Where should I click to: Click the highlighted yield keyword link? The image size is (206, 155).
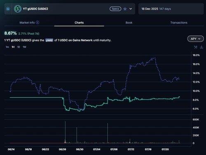49,40
